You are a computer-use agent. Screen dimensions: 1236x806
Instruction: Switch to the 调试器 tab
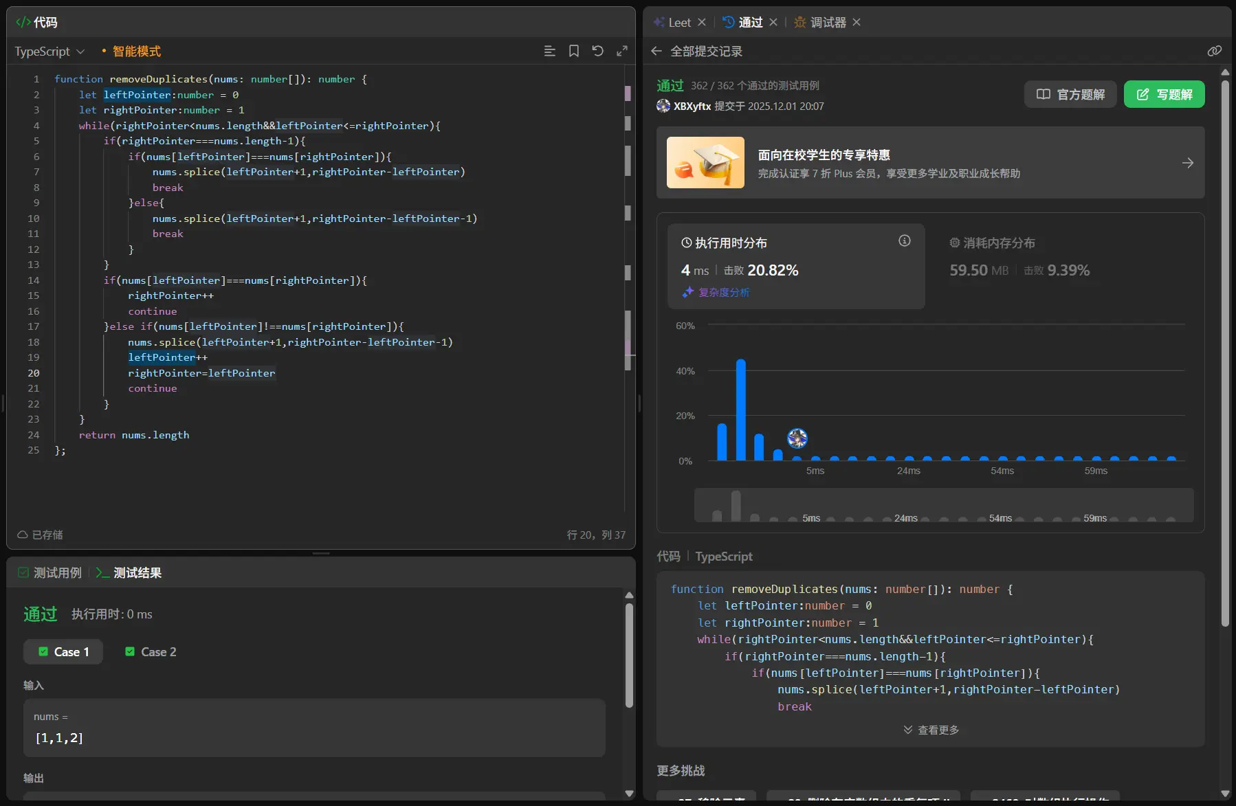(x=827, y=23)
